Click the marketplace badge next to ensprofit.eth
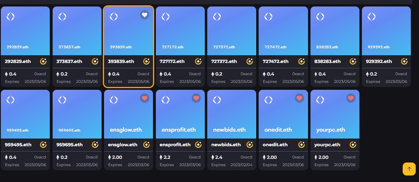The height and width of the screenshot is (182, 419). click(x=198, y=145)
